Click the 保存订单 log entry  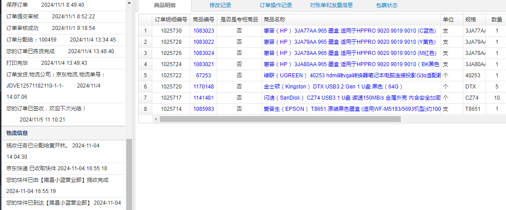pos(63,5)
